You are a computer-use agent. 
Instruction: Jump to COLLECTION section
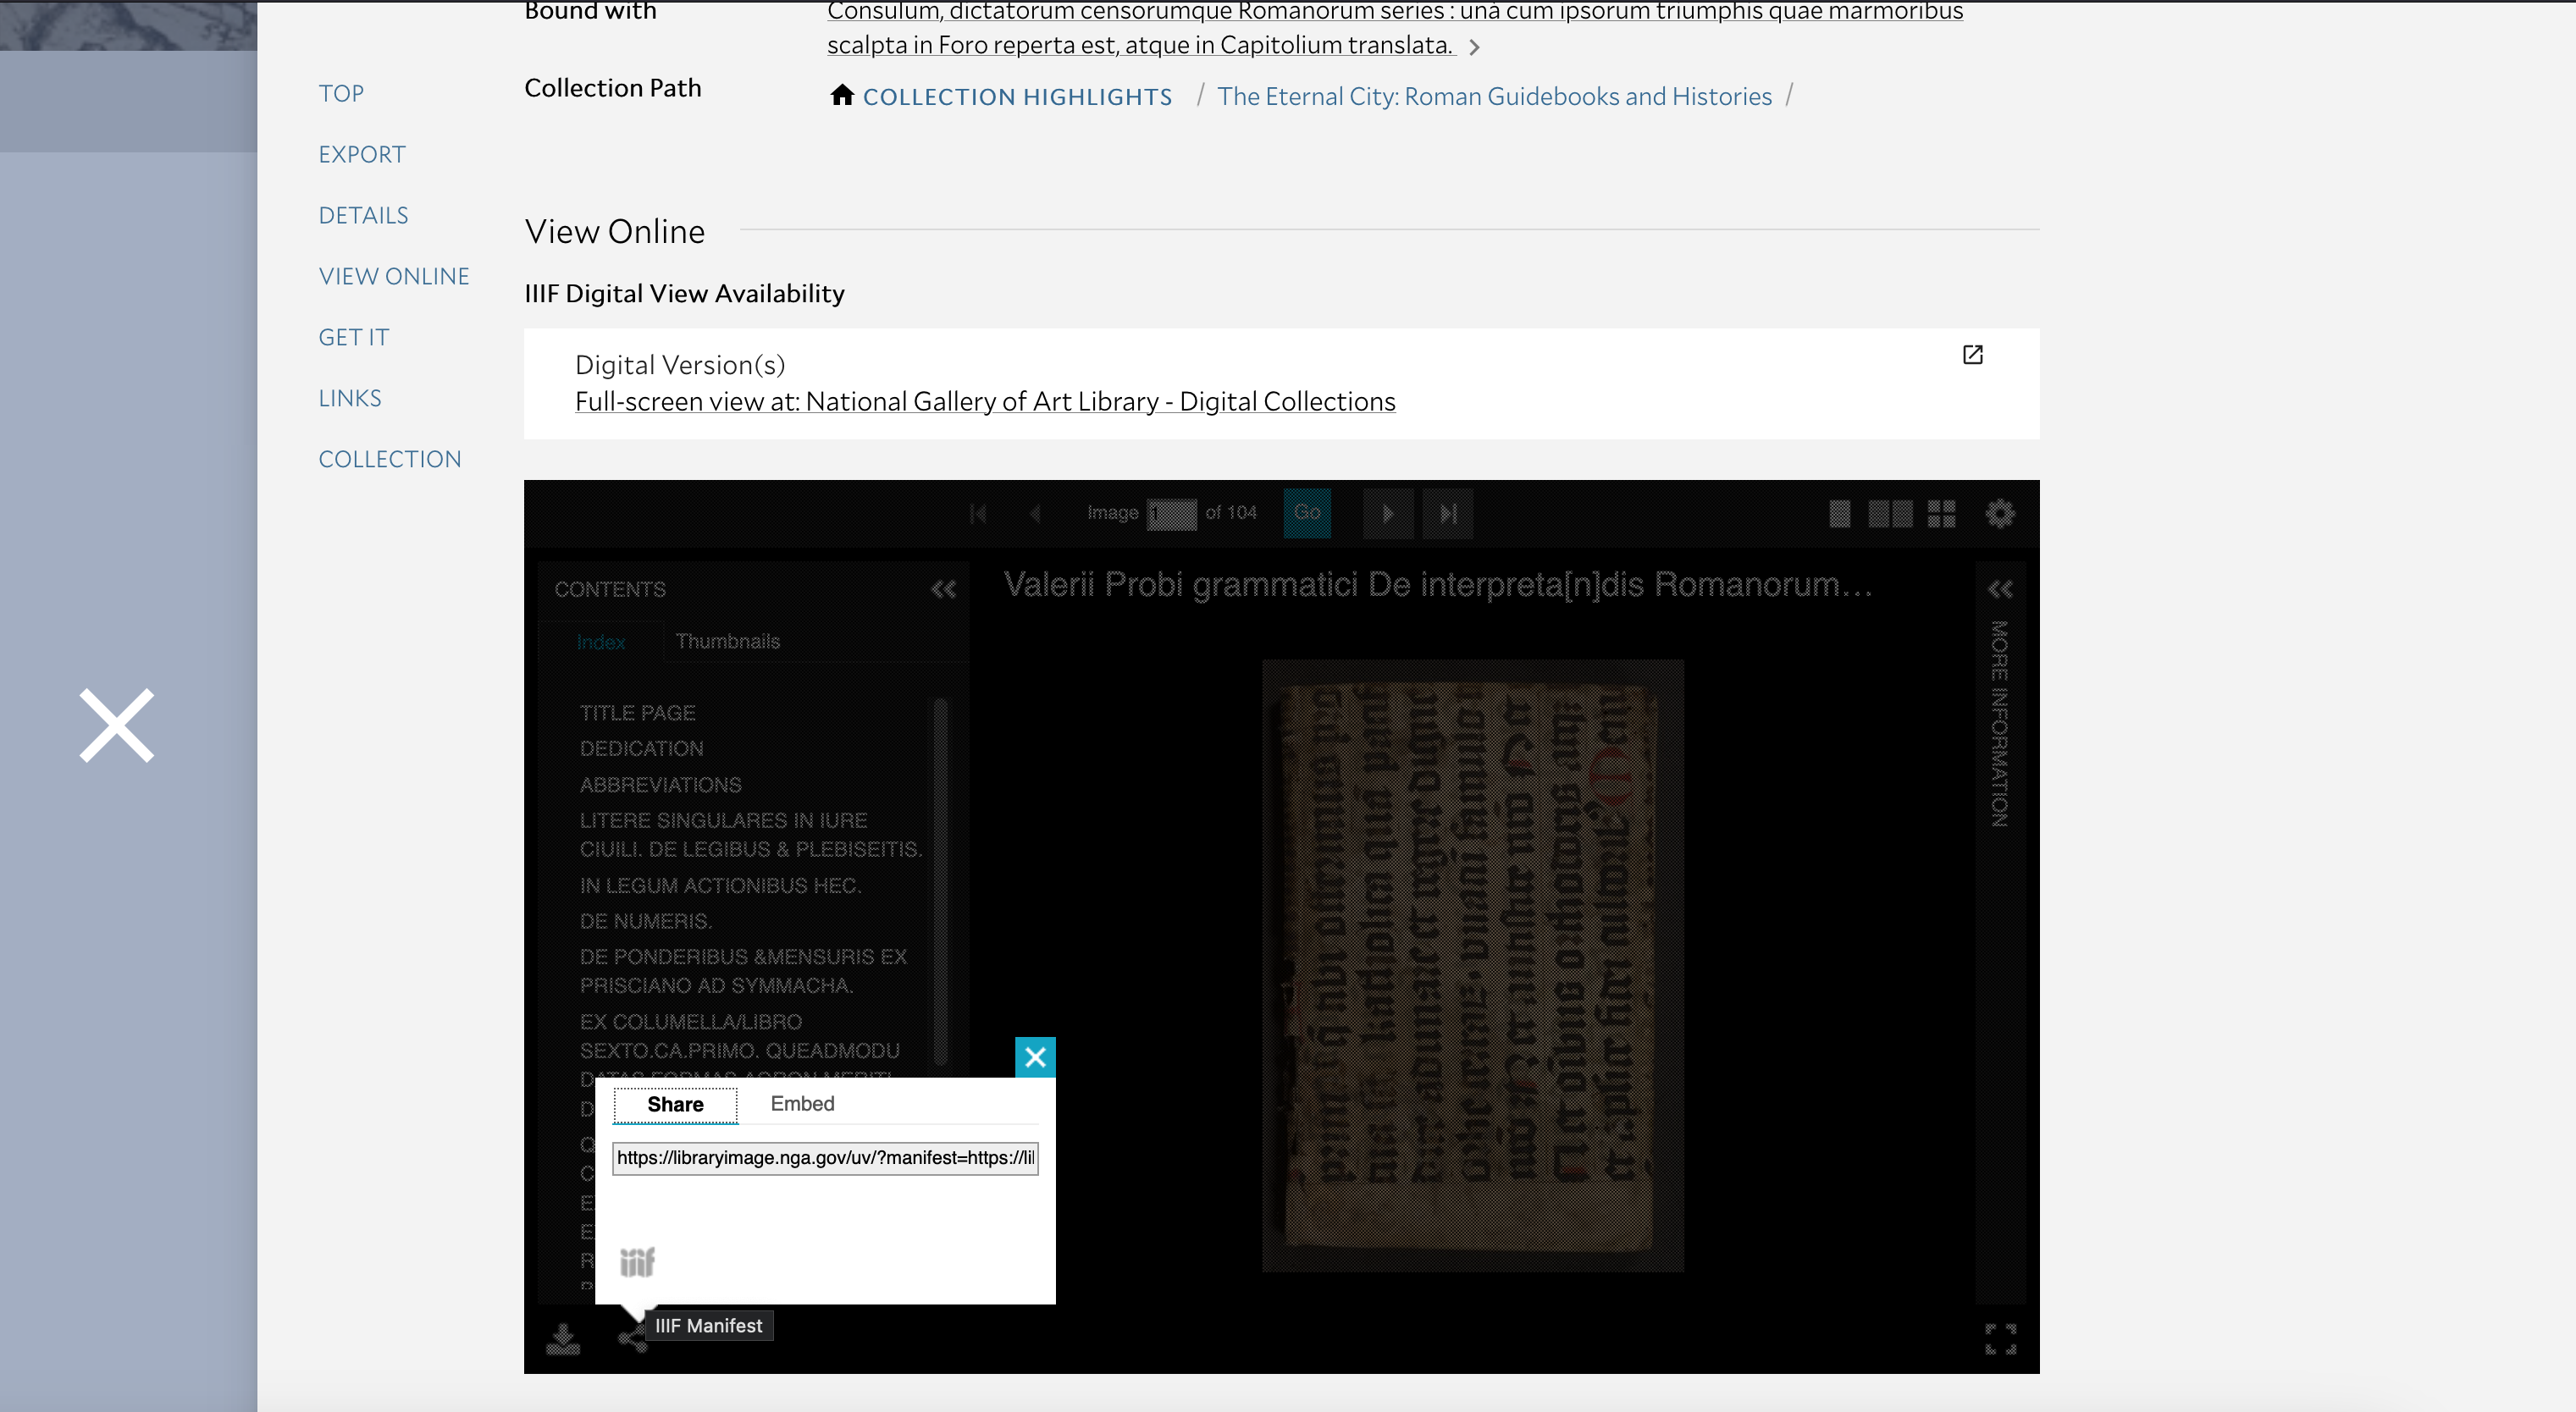pos(390,459)
